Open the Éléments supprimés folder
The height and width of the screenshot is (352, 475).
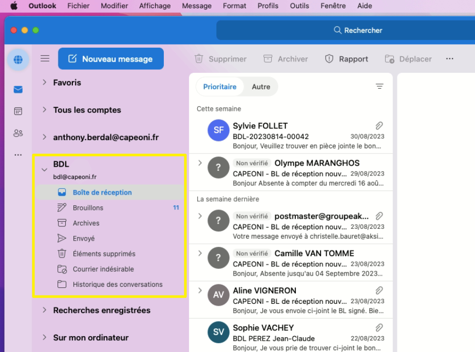[x=110, y=253]
